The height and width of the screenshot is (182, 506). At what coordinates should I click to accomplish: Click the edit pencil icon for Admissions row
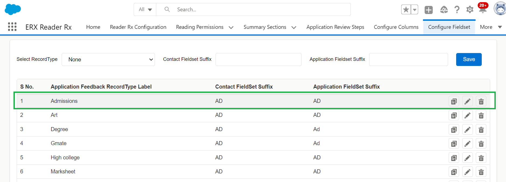[467, 101]
